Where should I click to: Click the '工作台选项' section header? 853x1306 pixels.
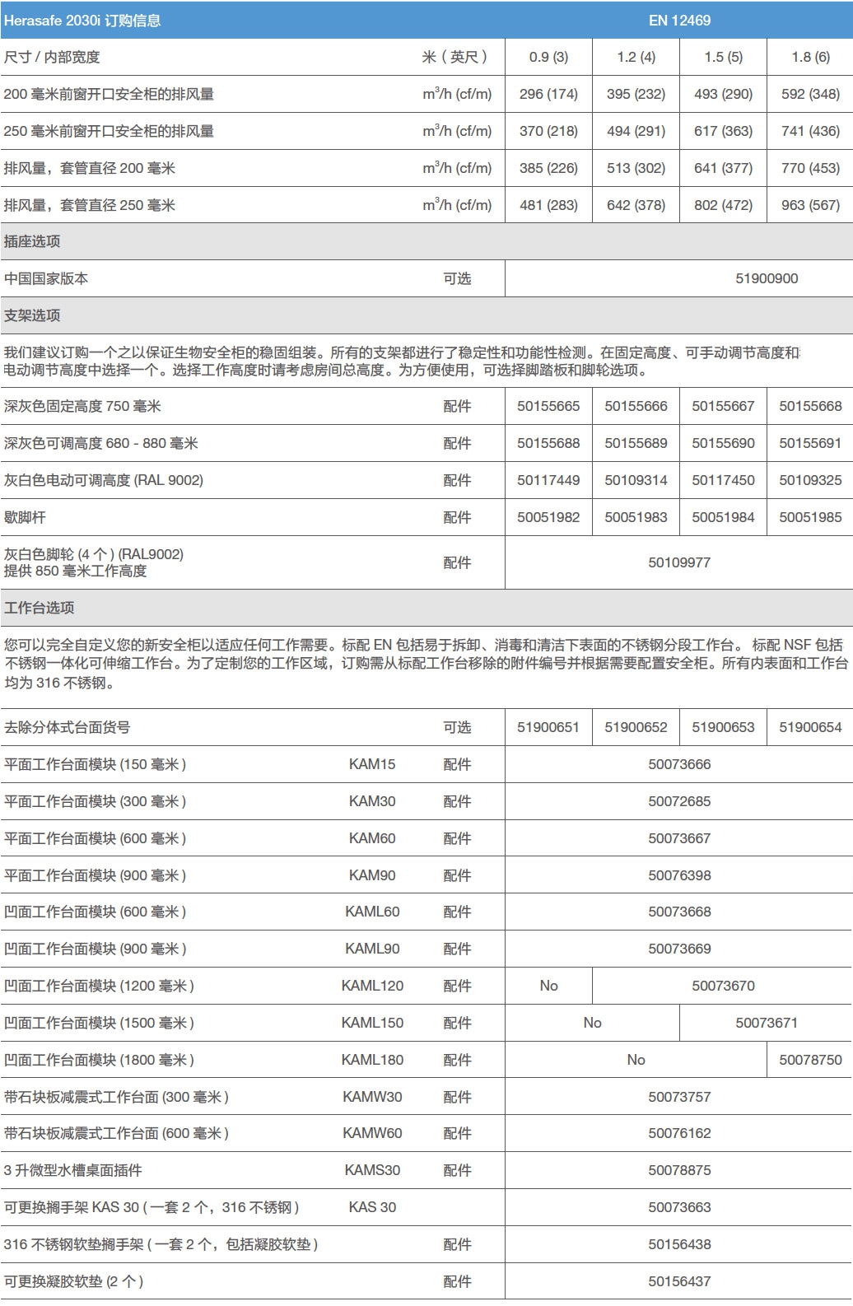(40, 608)
